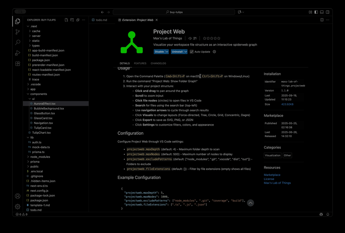The image size is (345, 233).
Task: Click the five-star rating
Action: 211,38
